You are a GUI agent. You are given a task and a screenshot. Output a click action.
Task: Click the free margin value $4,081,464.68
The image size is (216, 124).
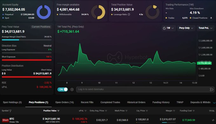68,10
